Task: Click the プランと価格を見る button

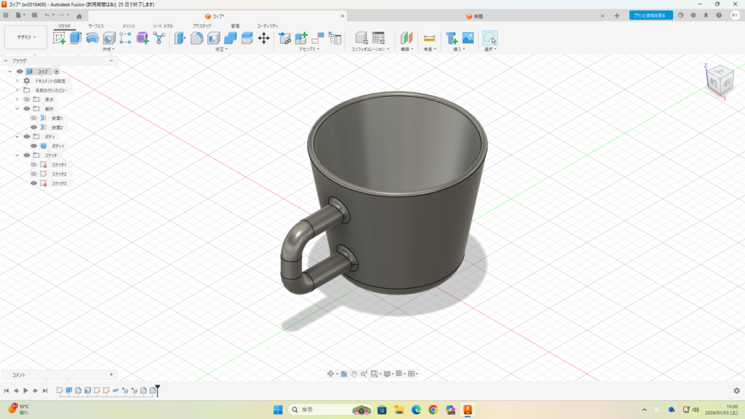Action: pos(650,15)
